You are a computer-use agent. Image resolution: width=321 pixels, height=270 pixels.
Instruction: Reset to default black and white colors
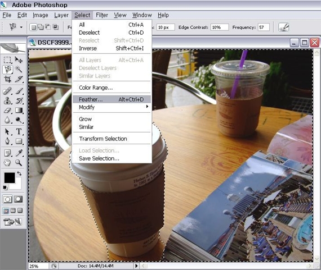coord(5,187)
